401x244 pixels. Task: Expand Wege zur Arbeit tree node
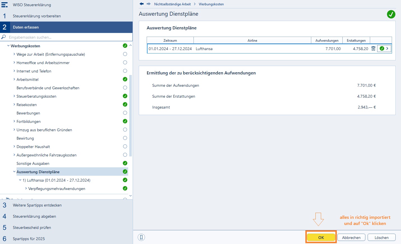point(14,54)
